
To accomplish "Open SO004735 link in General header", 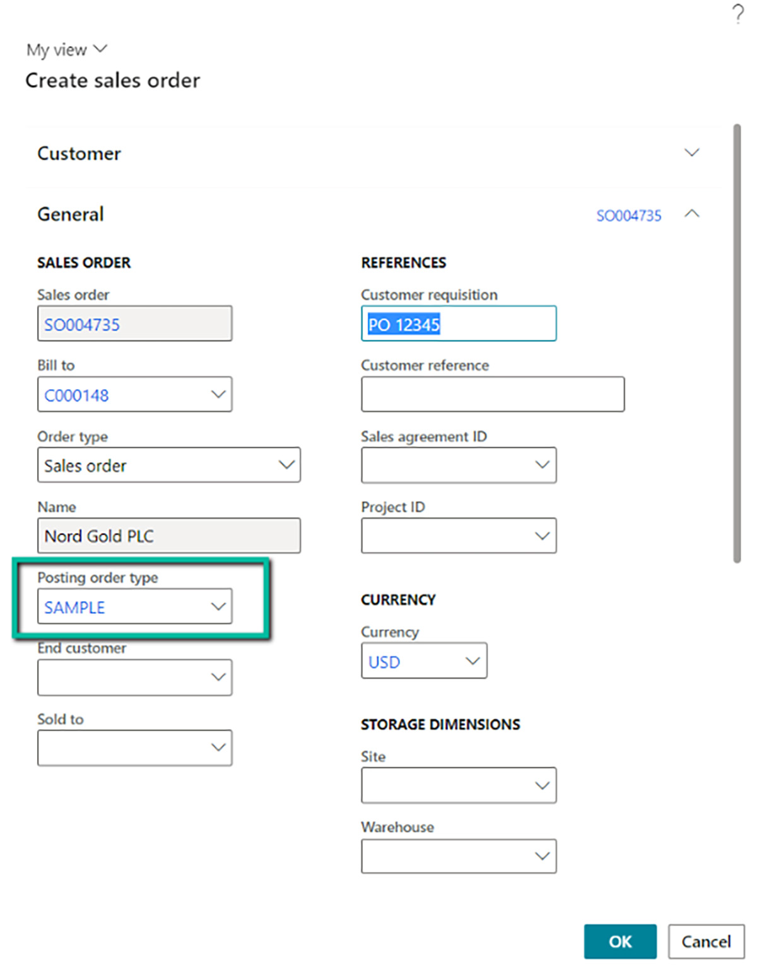I will click(x=629, y=216).
